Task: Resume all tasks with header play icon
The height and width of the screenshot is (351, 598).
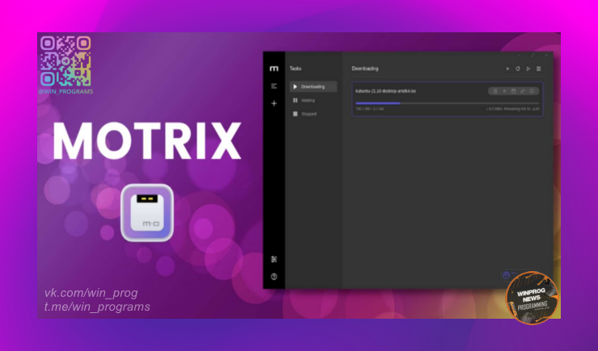Action: [529, 69]
